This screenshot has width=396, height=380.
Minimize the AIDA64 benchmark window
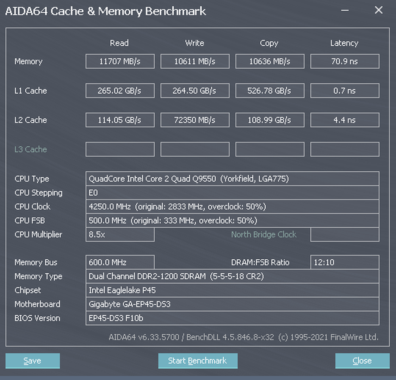coord(345,10)
